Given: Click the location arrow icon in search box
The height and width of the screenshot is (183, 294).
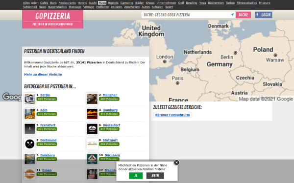Looking at the screenshot, I should (x=232, y=15).
